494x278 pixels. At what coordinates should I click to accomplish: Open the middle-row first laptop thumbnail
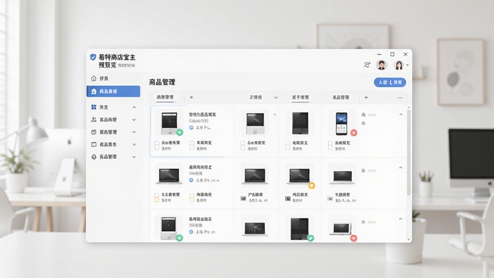point(169,176)
